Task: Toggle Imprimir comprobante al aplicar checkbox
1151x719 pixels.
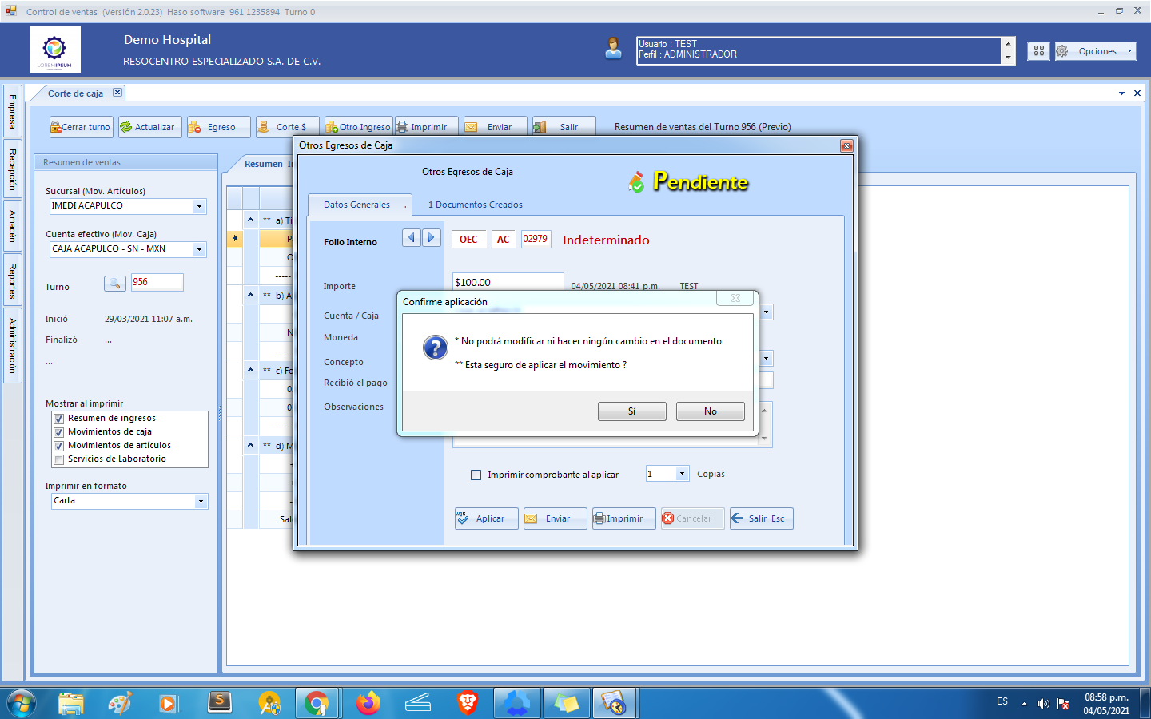Action: pyautogui.click(x=476, y=475)
